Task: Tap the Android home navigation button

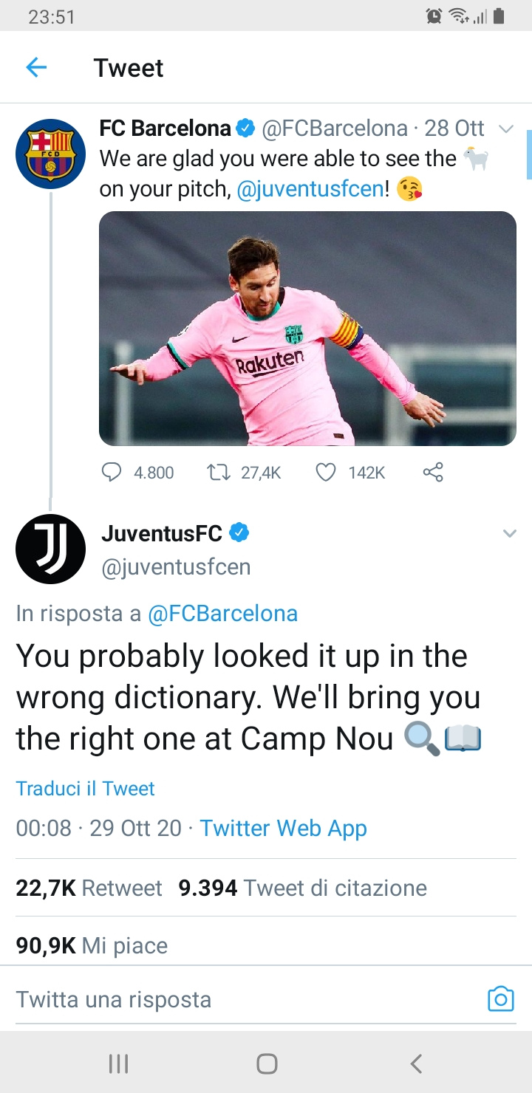Action: tap(267, 1063)
